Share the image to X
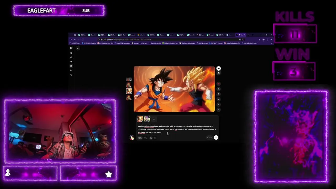Viewport: 336px width, 189px height. (x=218, y=89)
